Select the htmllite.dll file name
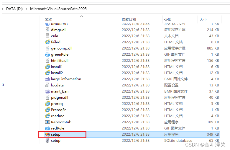230x150 pixels. click(60, 60)
